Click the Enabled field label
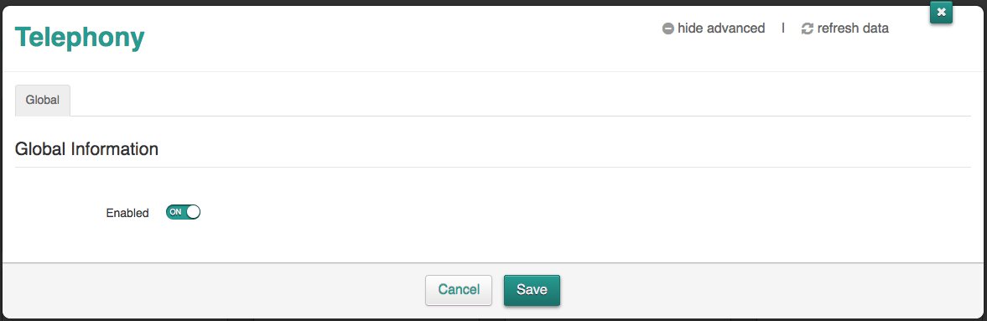This screenshot has width=987, height=321. (127, 213)
